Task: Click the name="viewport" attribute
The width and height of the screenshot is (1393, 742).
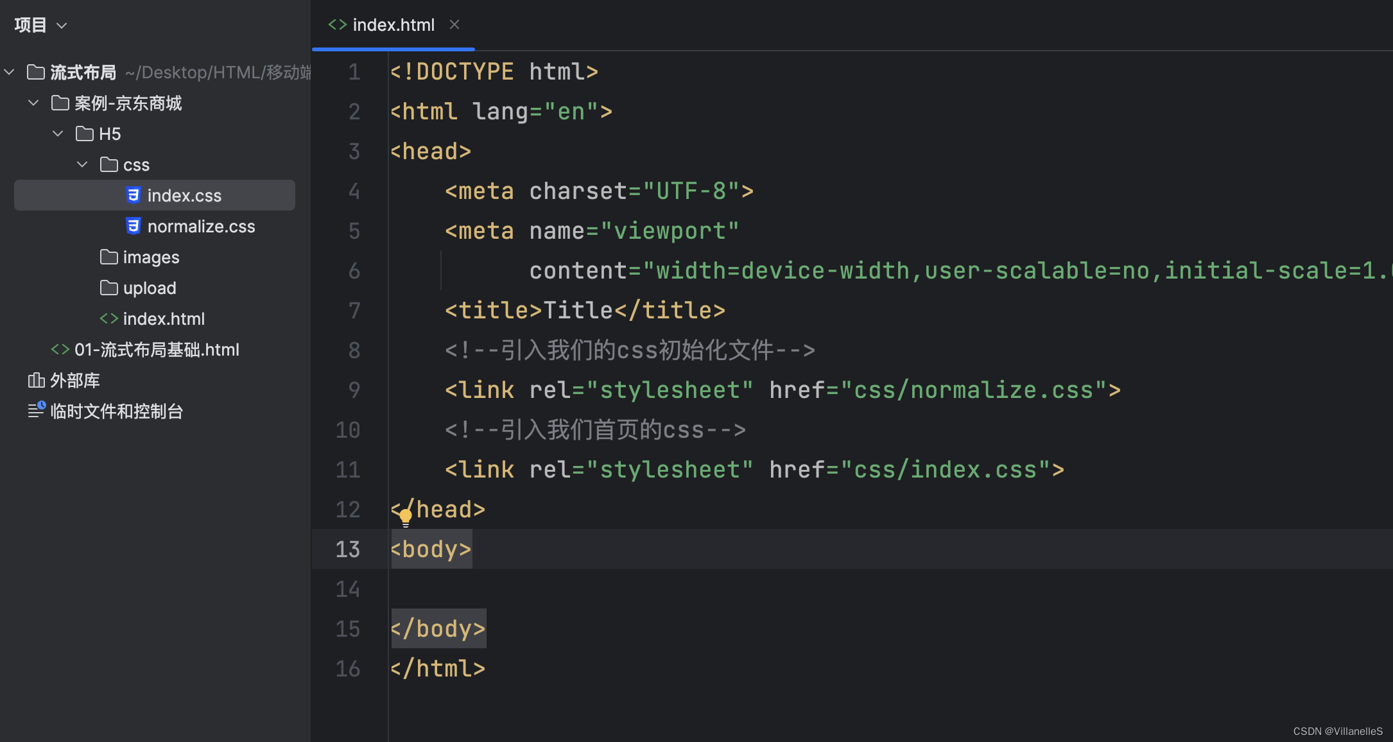Action: (x=634, y=230)
